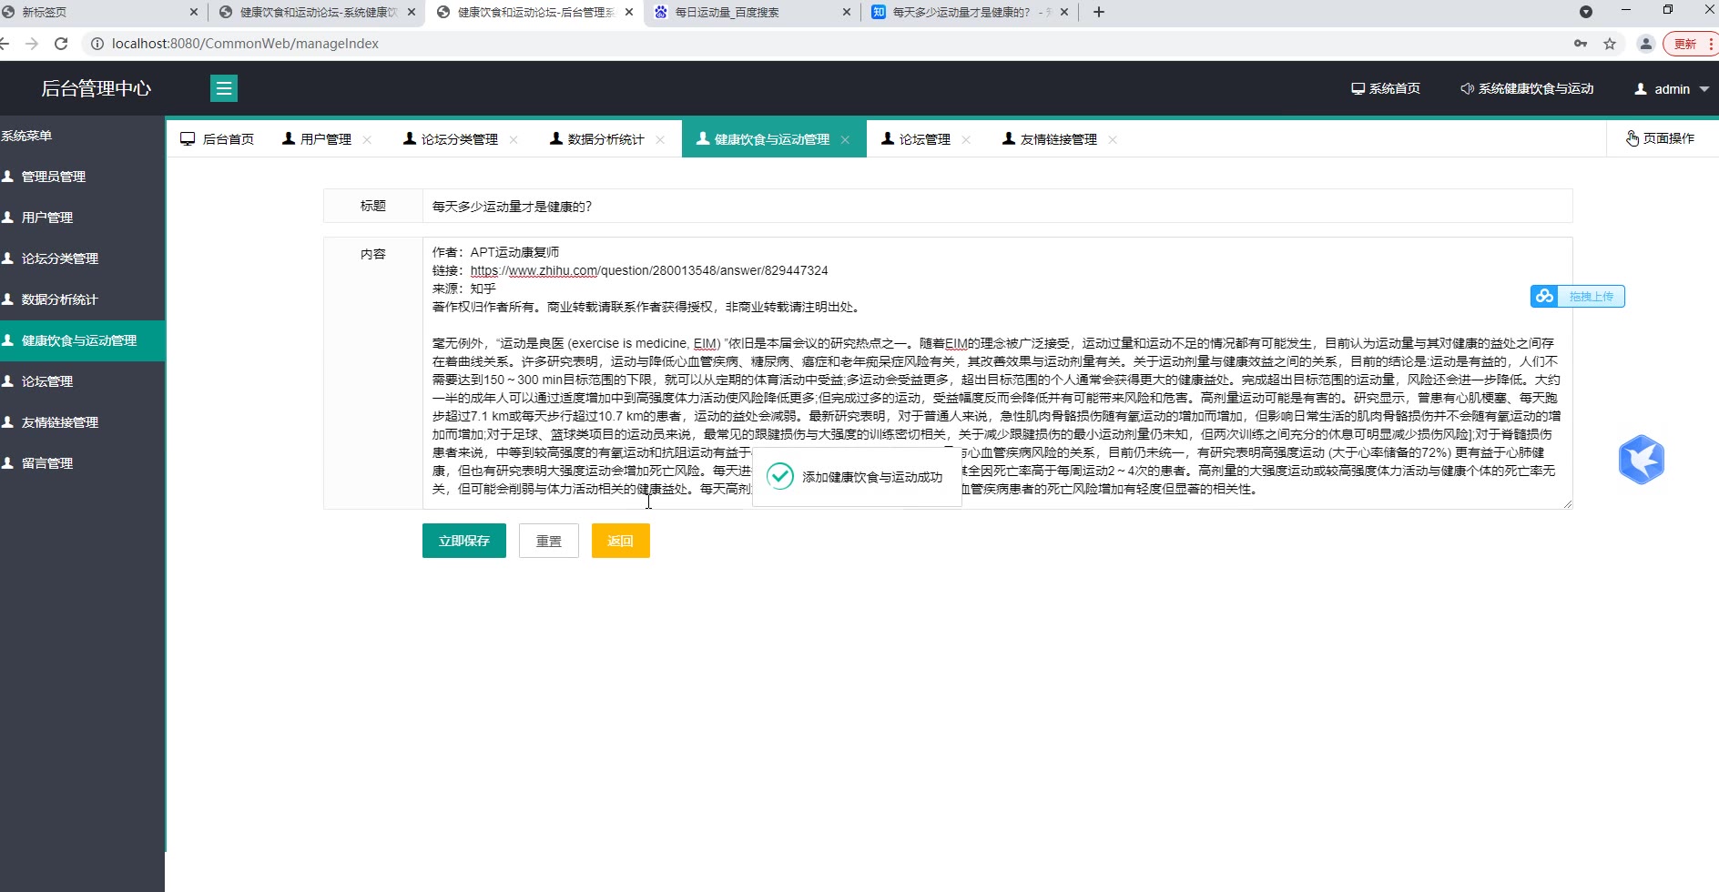1719x892 pixels.
Task: Open 系统首页 in the top bar
Action: tap(1386, 88)
